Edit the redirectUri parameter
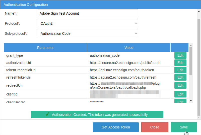This screenshot has width=201, height=135. 180,85
